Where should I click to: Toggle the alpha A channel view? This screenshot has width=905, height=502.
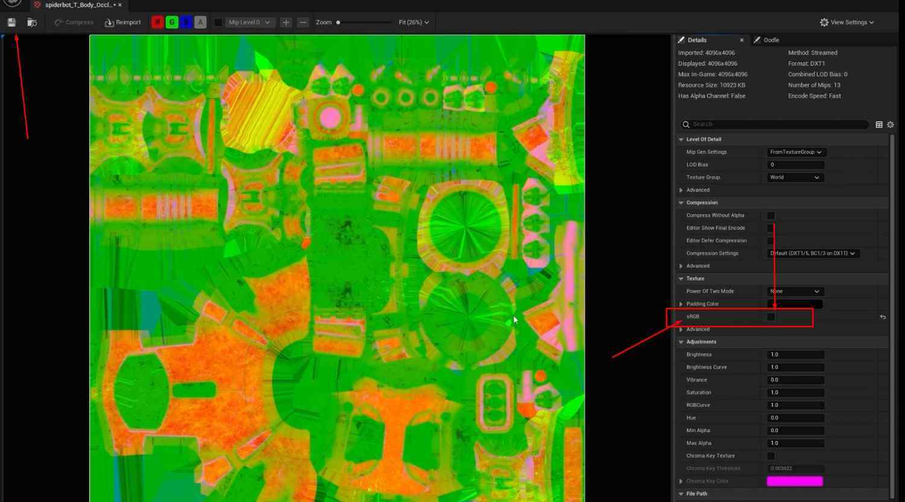click(201, 22)
